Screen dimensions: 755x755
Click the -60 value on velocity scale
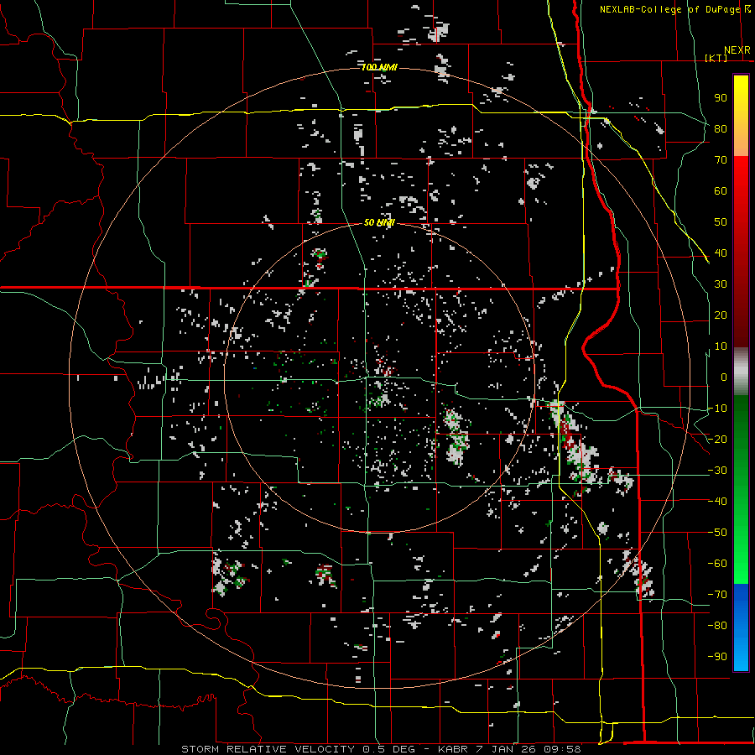717,564
